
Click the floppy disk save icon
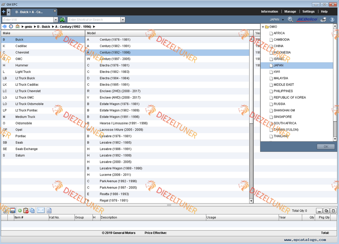click(x=12, y=210)
